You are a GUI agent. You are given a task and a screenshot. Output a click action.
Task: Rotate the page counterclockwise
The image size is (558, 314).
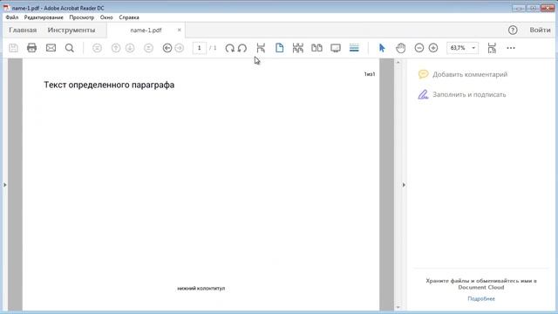(x=242, y=48)
